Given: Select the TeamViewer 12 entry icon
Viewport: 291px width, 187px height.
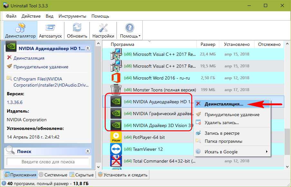Looking at the screenshot, I should click(116, 149).
